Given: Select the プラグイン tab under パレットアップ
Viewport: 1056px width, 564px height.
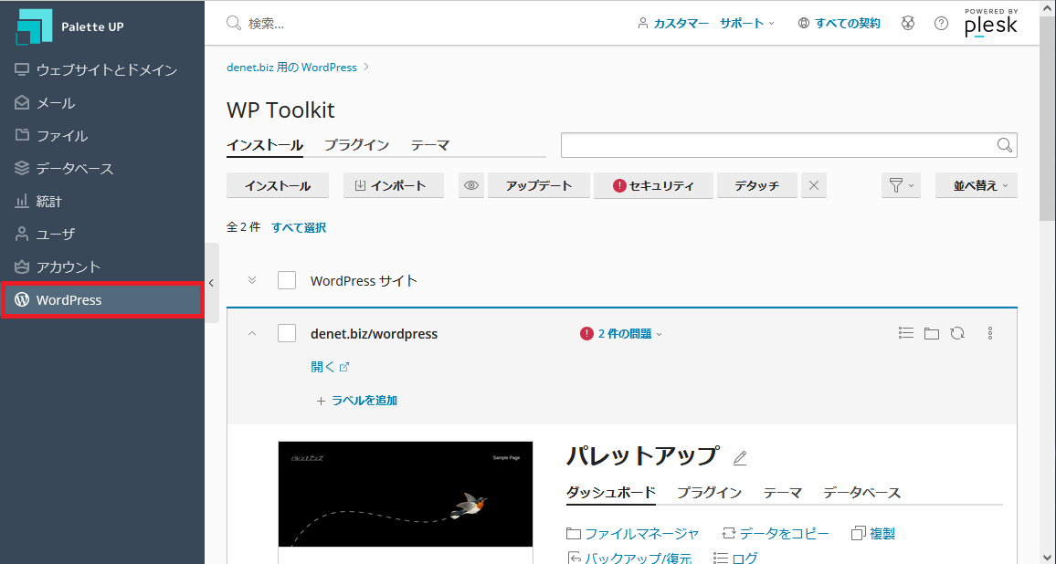Looking at the screenshot, I should pos(709,494).
